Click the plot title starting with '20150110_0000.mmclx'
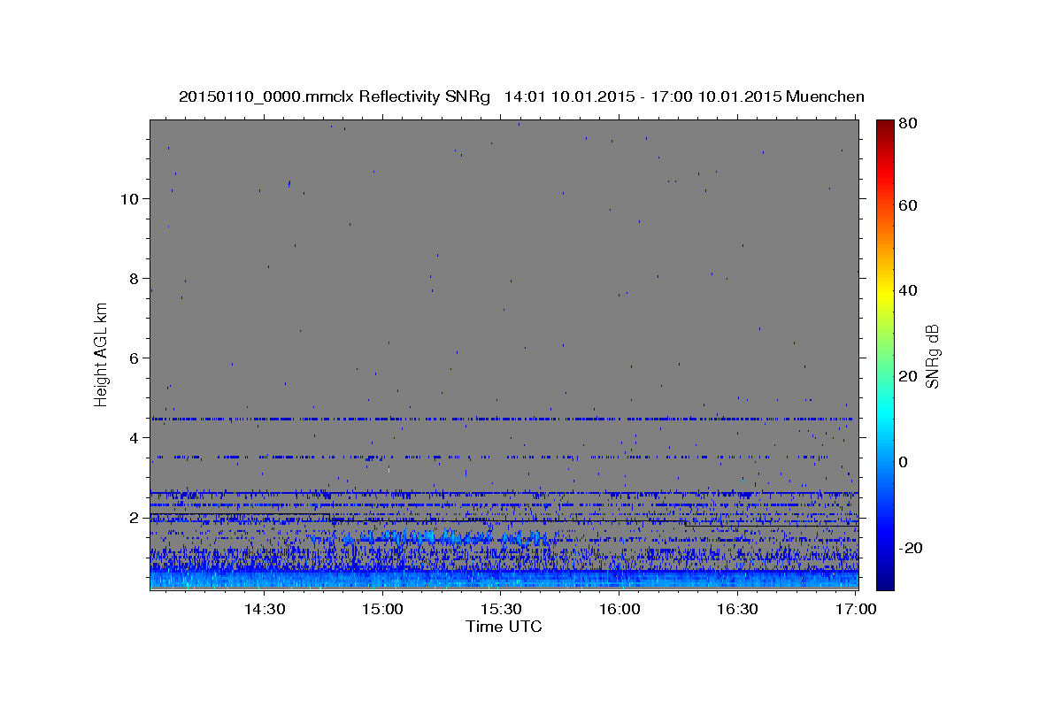 point(521,96)
